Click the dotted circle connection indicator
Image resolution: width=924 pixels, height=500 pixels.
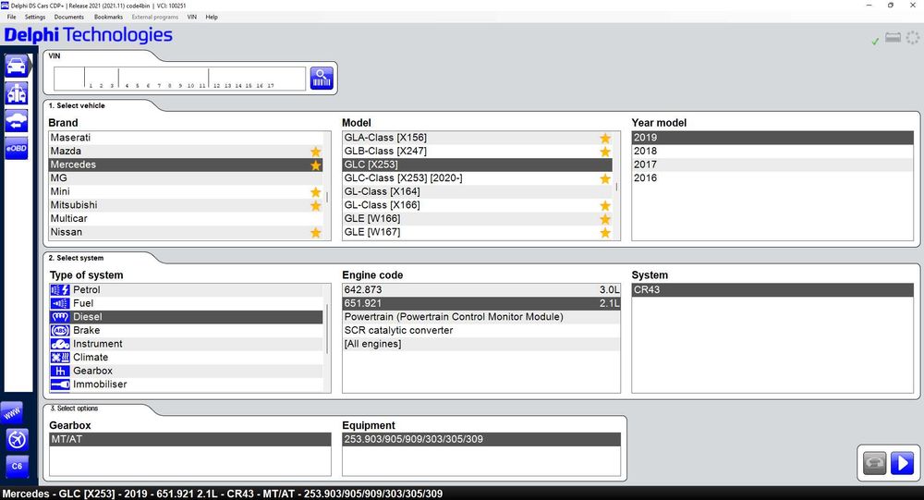[x=913, y=38]
